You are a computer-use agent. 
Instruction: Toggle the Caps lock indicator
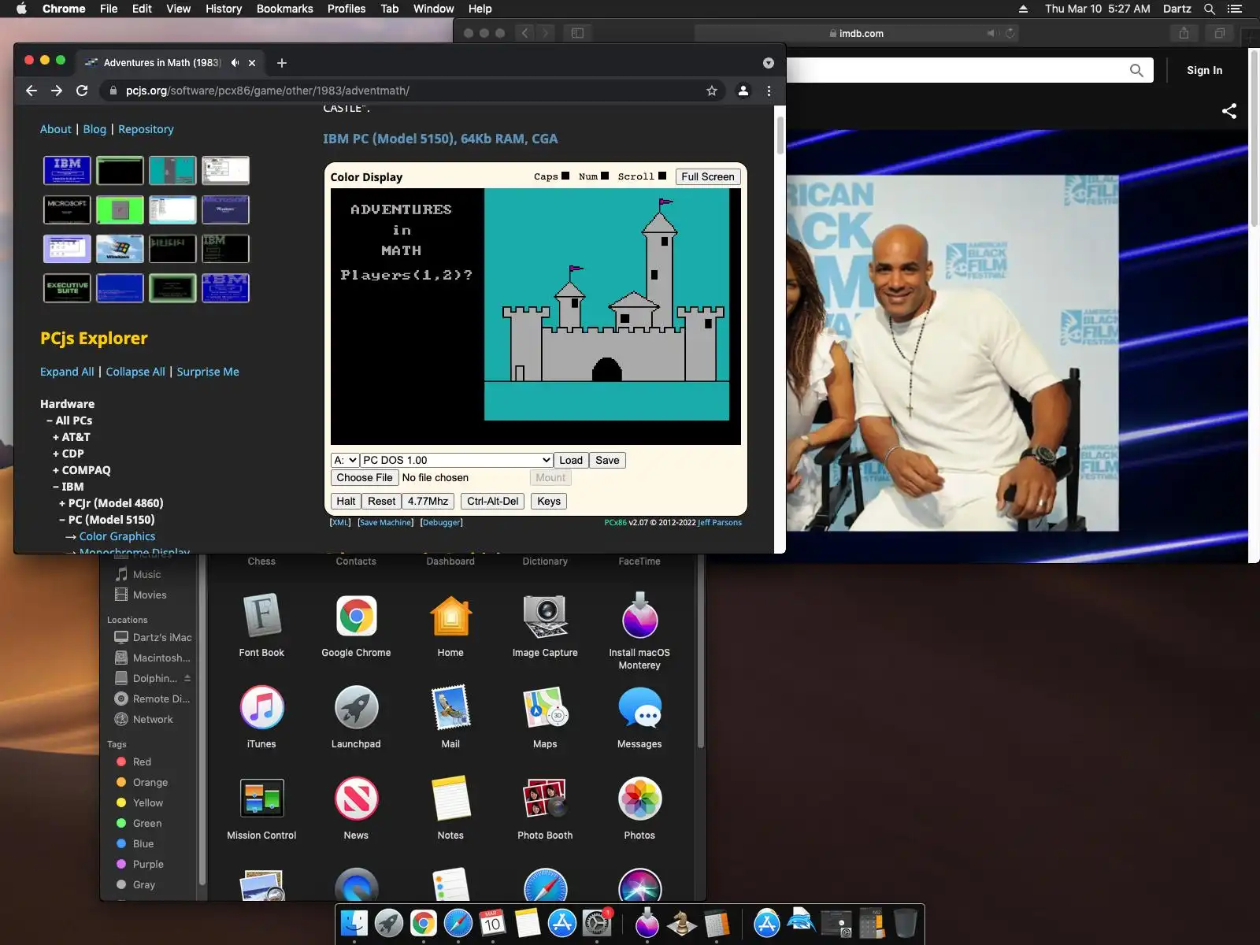pyautogui.click(x=565, y=176)
